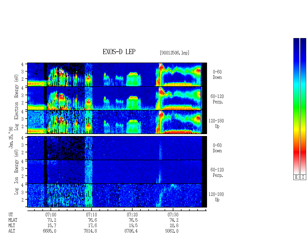Select the Log Electron Energy (eV) axis label

pos(17,102)
